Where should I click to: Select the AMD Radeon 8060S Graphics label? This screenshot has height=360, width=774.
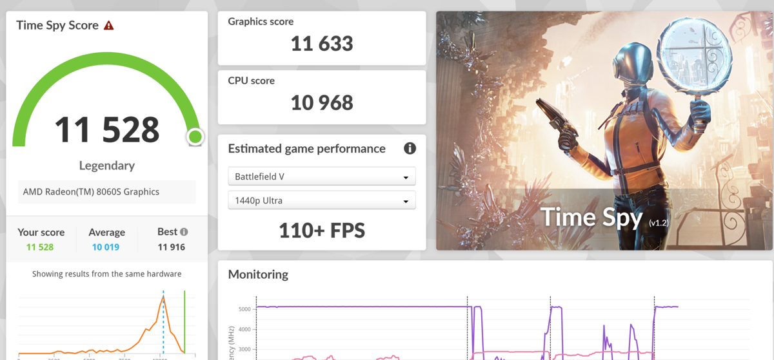[91, 192]
